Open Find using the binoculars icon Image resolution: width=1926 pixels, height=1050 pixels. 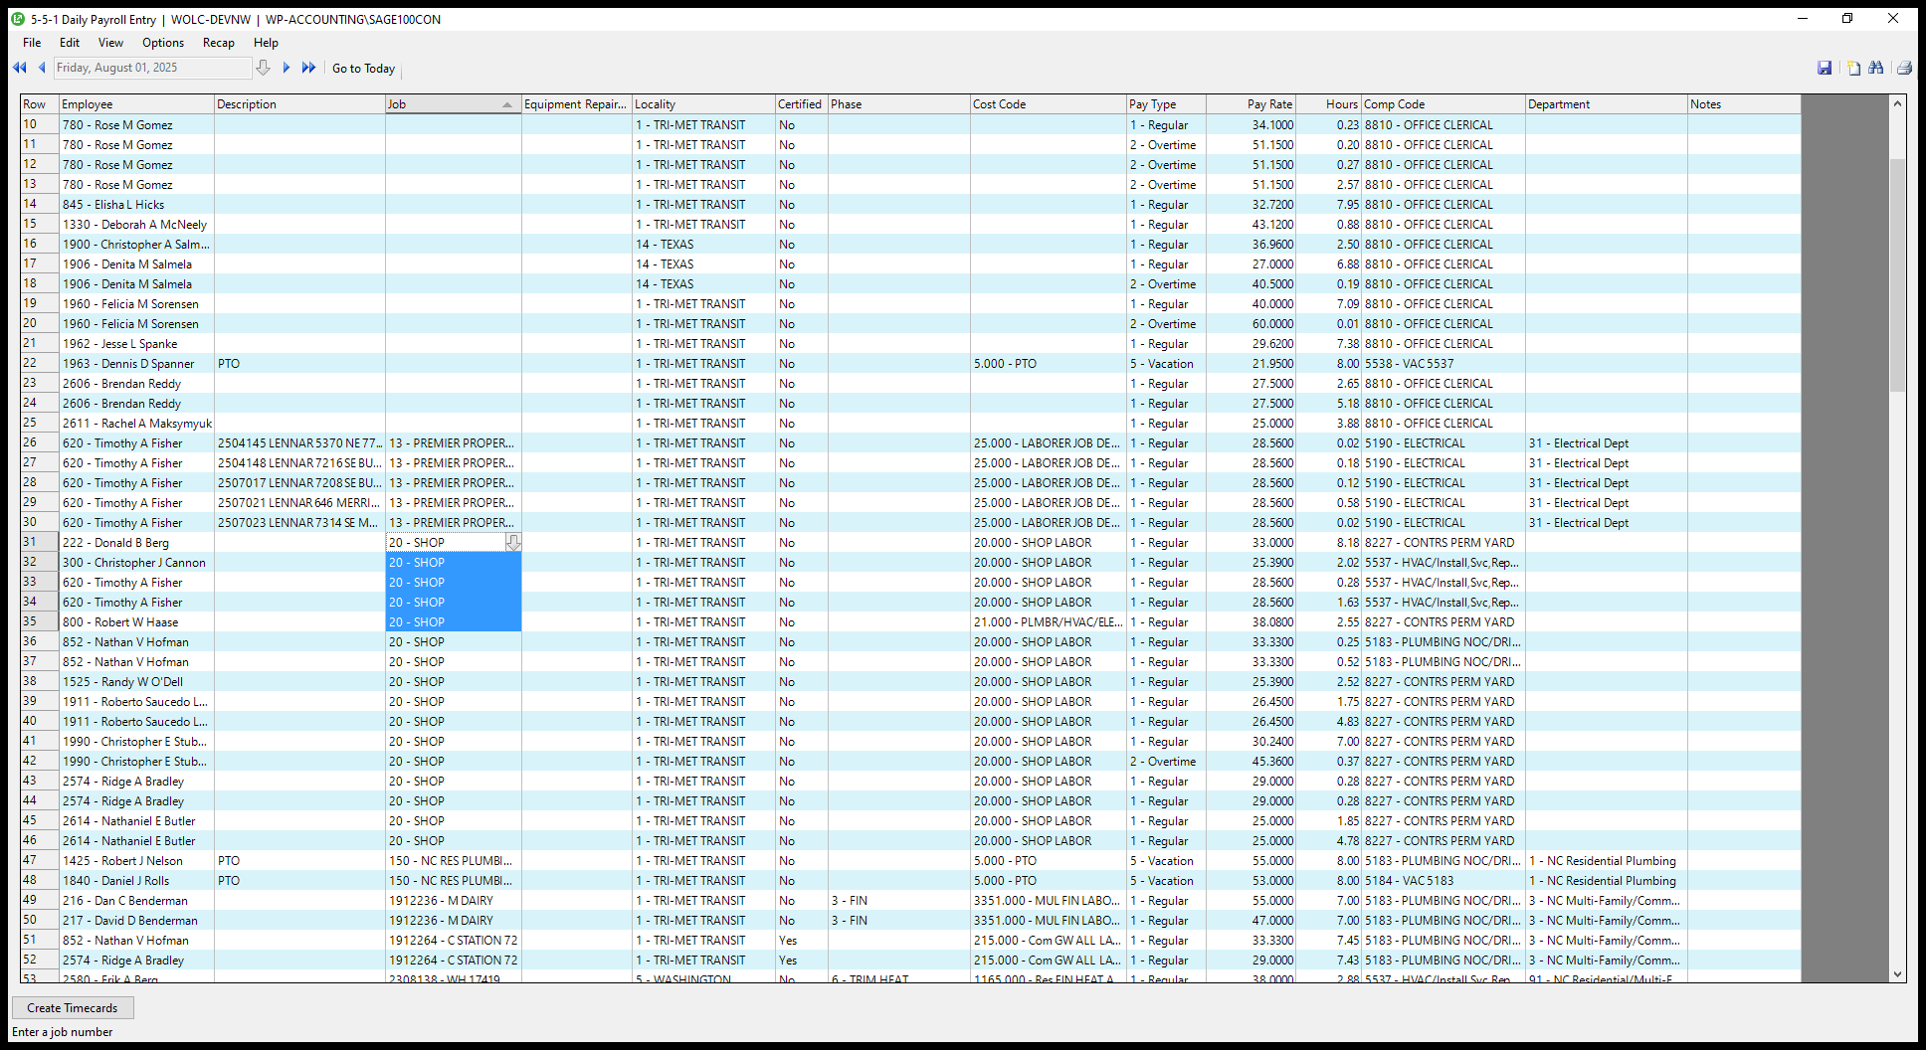[1876, 68]
